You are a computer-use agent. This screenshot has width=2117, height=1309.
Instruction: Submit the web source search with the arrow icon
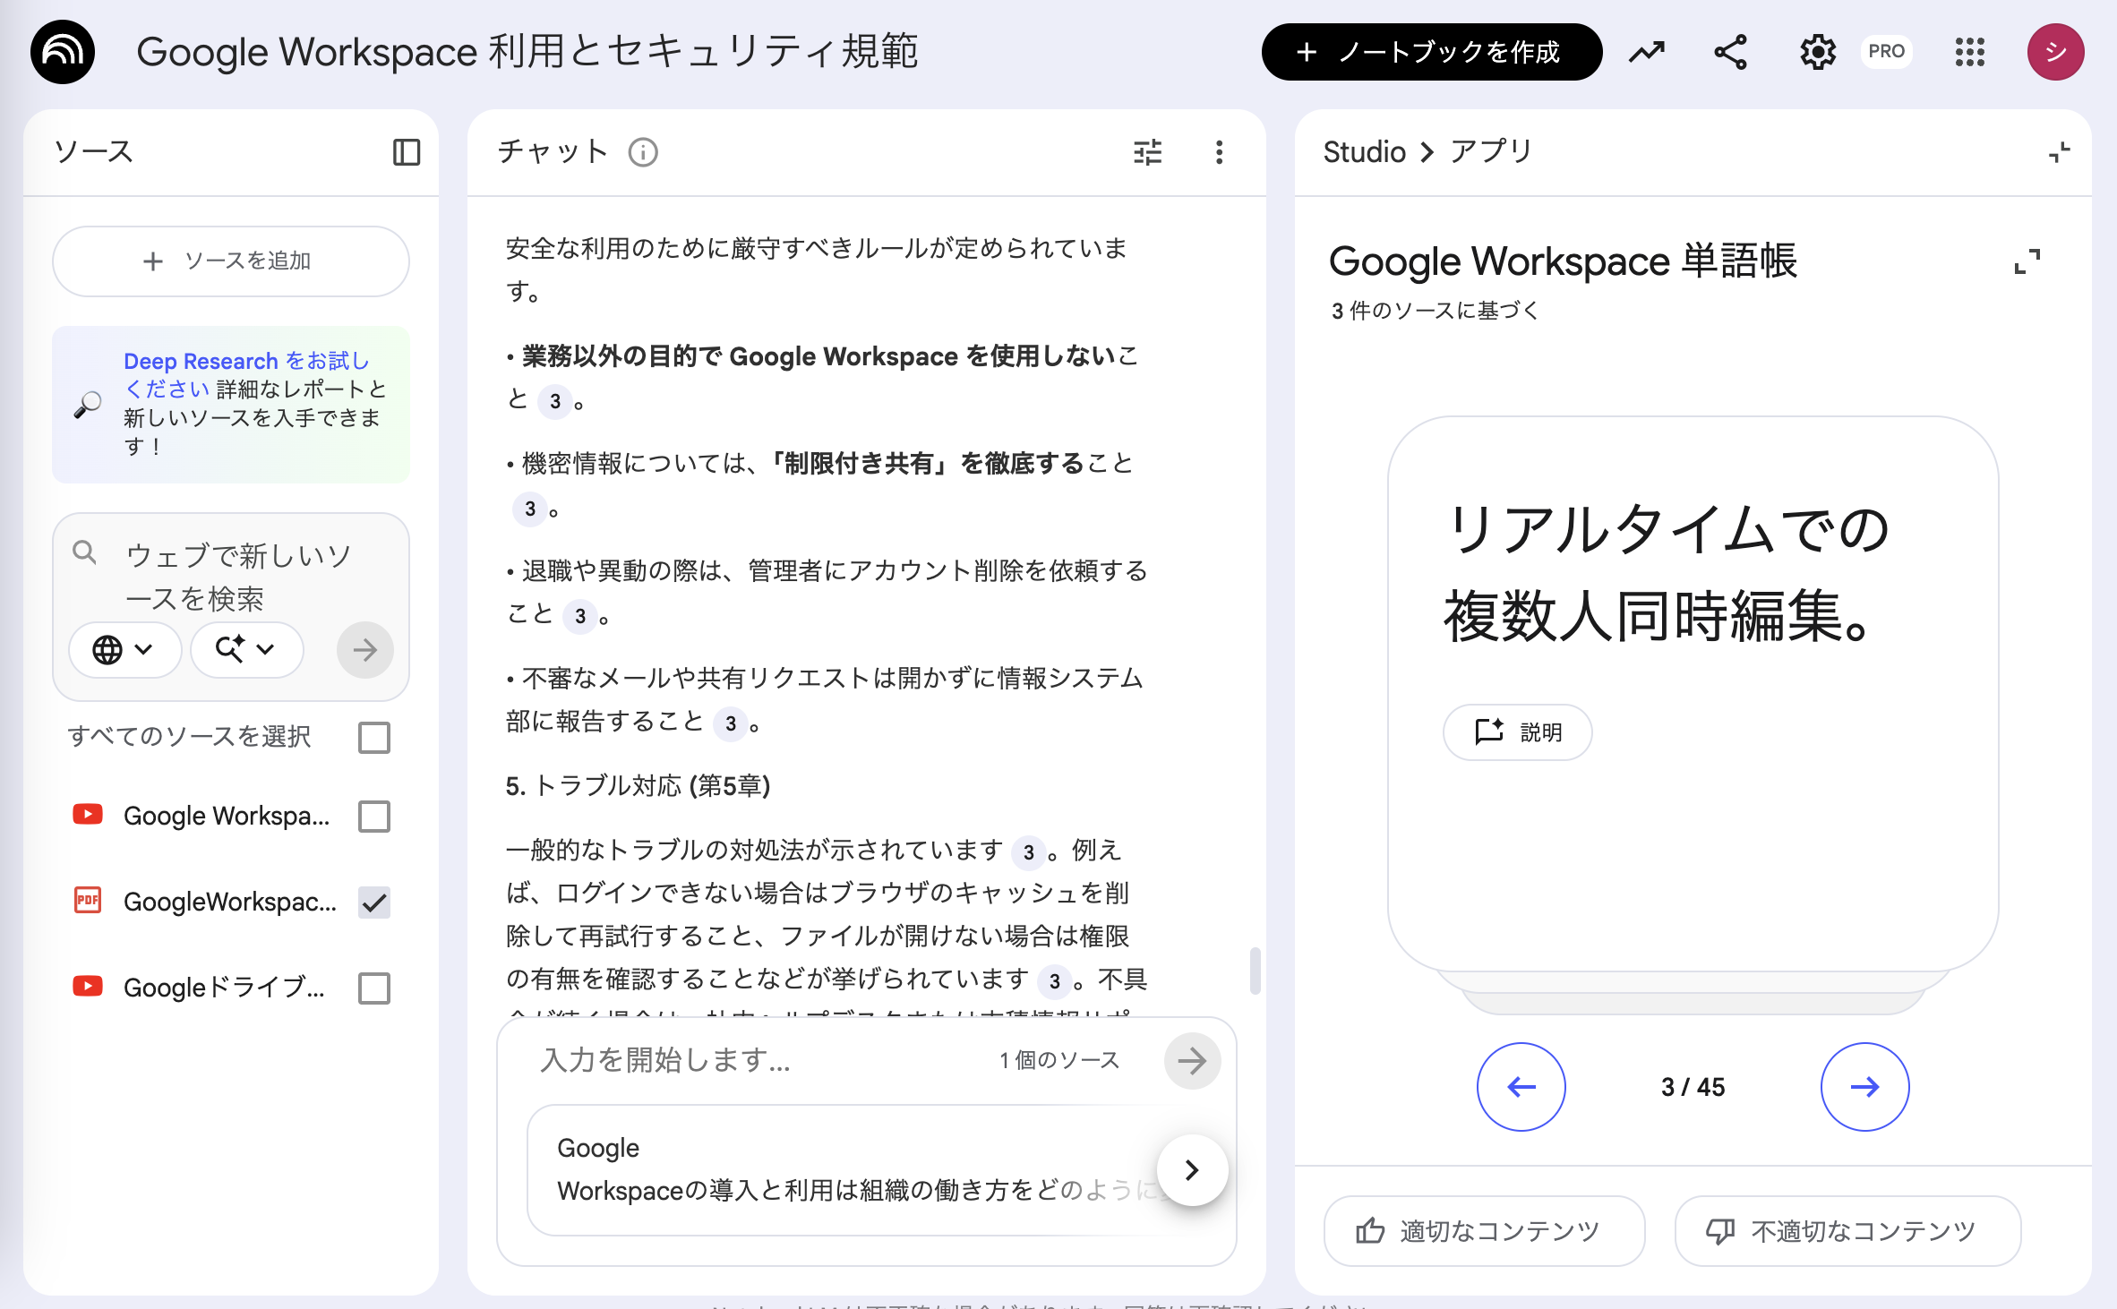[364, 650]
